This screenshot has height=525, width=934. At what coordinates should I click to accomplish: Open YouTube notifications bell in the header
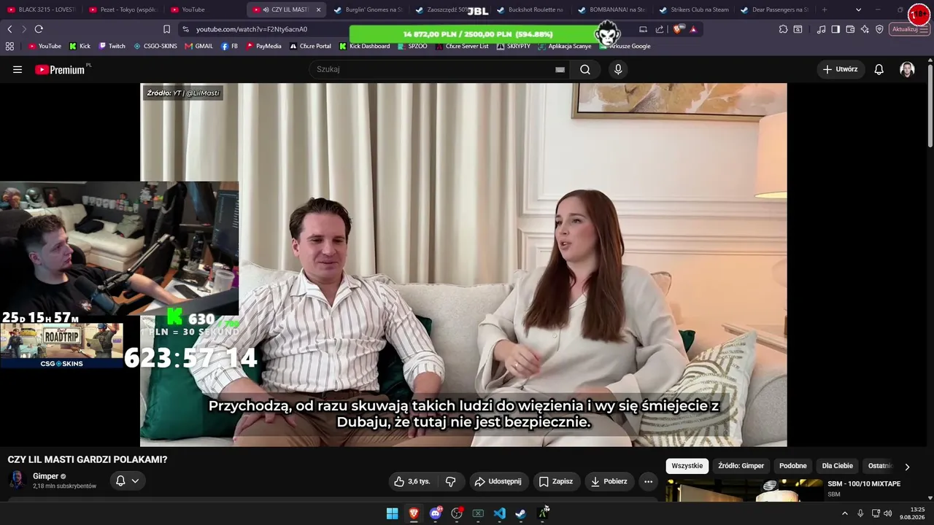click(879, 69)
